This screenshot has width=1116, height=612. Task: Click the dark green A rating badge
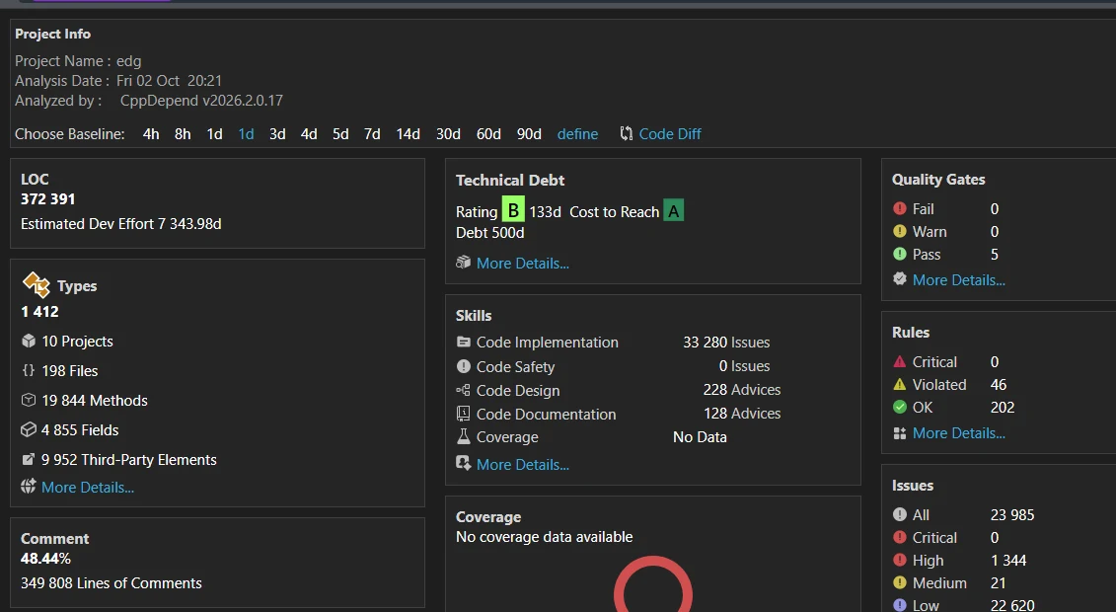673,210
